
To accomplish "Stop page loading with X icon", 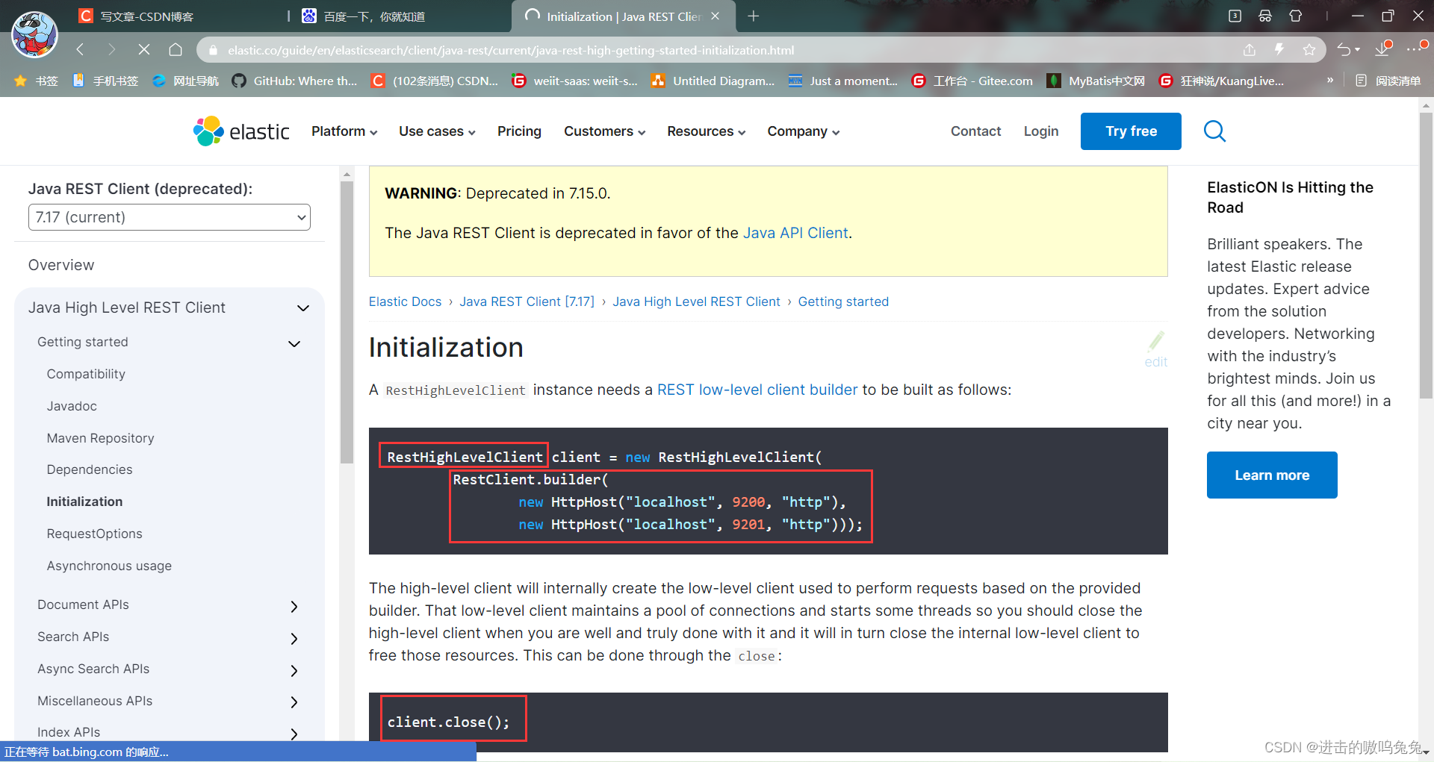I will click(144, 50).
